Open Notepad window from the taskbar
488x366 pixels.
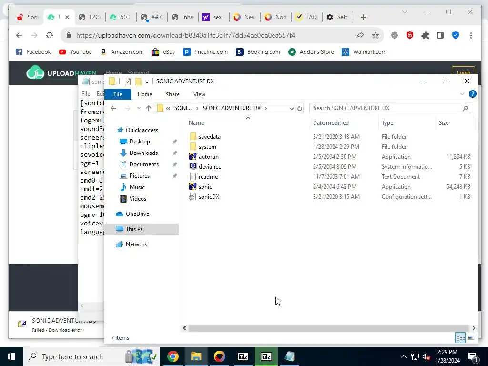point(289,356)
